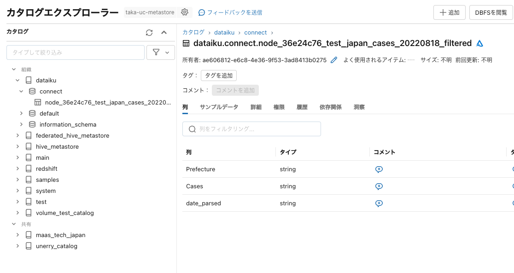Click the alert icon next to the table name

[x=479, y=43]
